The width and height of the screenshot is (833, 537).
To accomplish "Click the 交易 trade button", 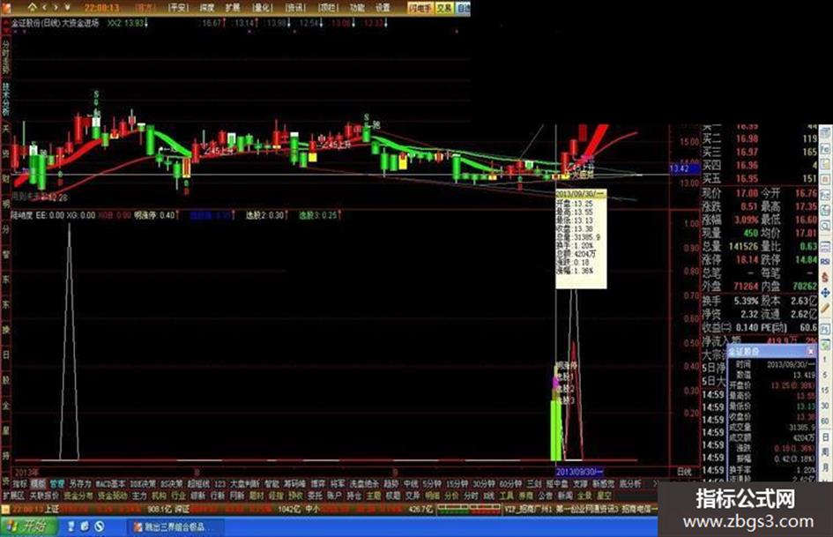I will (444, 8).
